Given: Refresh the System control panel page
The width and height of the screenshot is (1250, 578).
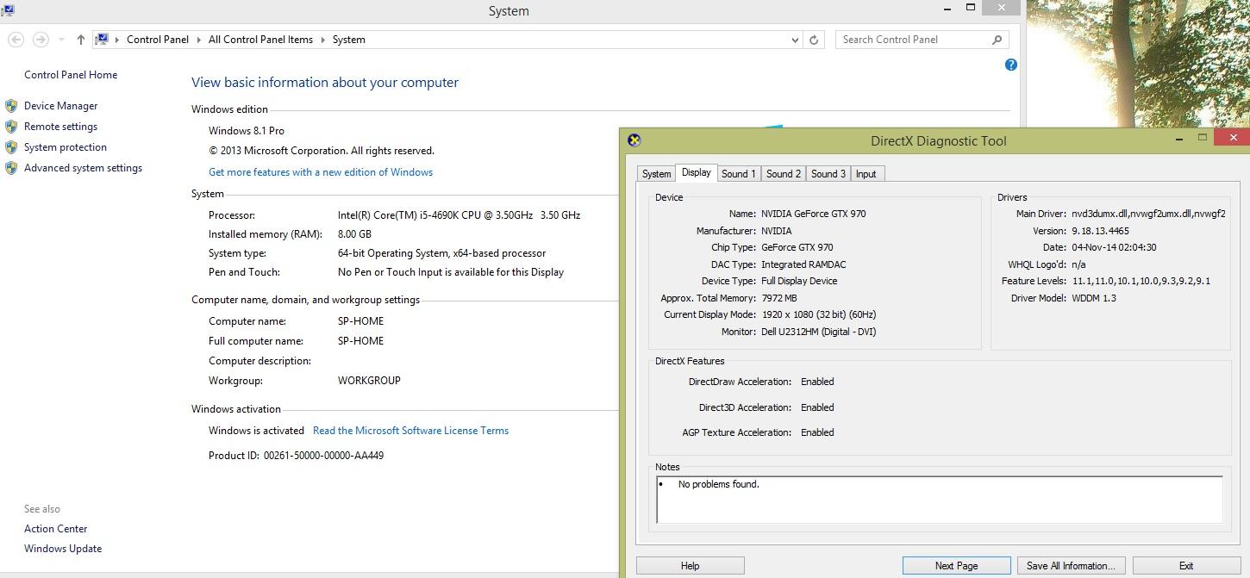Looking at the screenshot, I should (814, 40).
